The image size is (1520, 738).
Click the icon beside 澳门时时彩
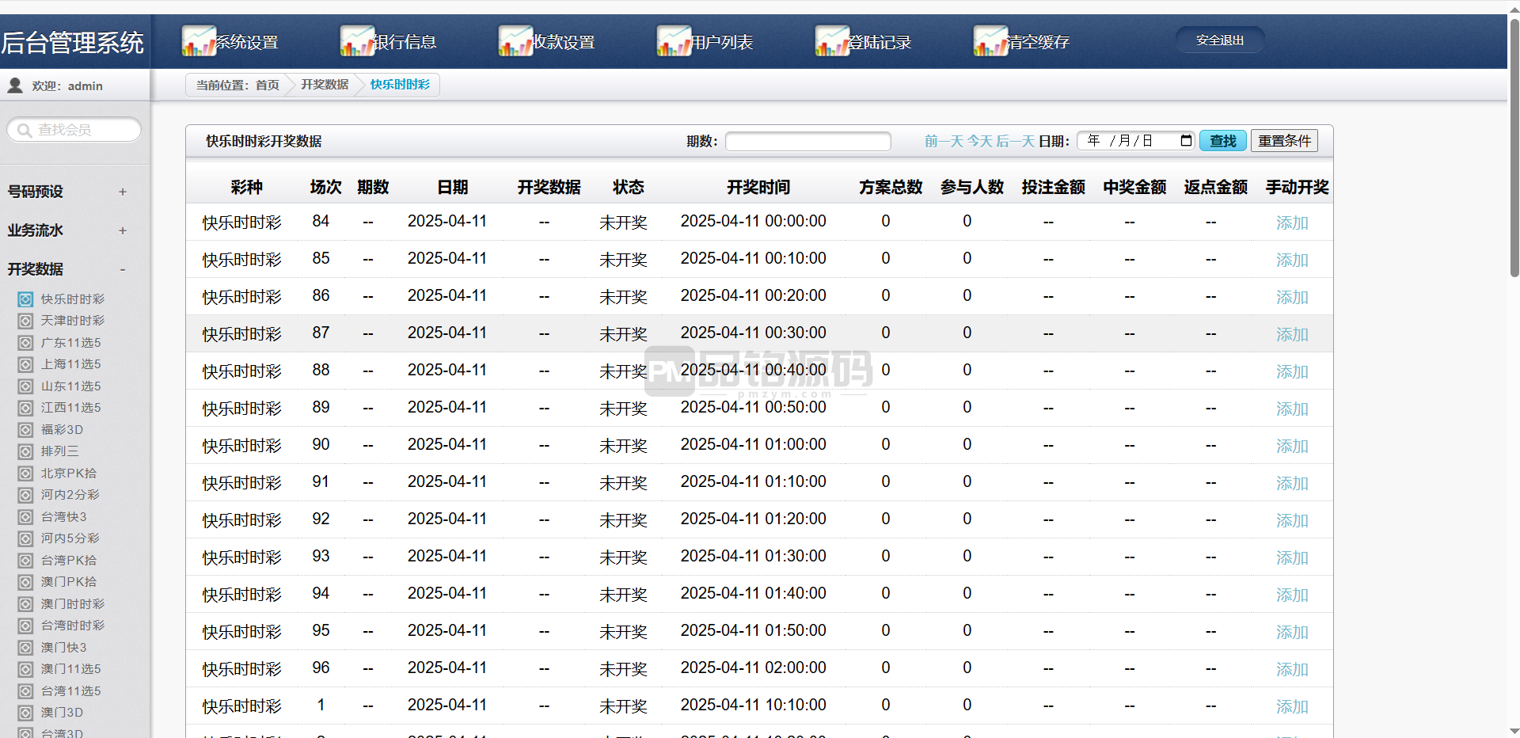[25, 604]
